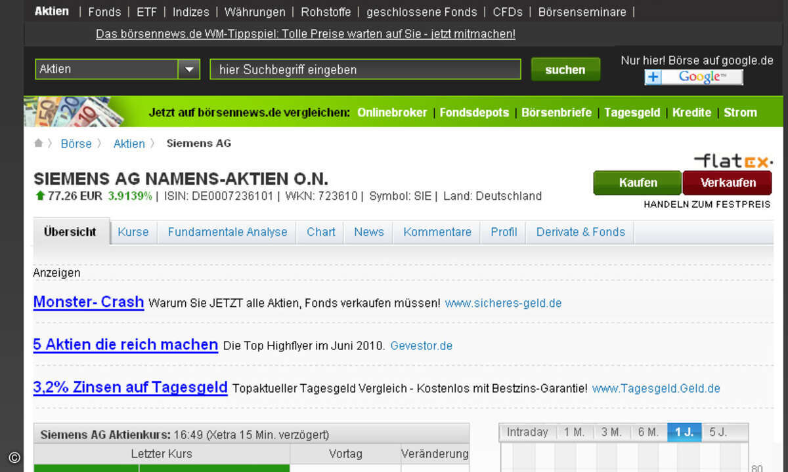
Task: Open the geschlossene Fonds menu item
Action: (422, 12)
